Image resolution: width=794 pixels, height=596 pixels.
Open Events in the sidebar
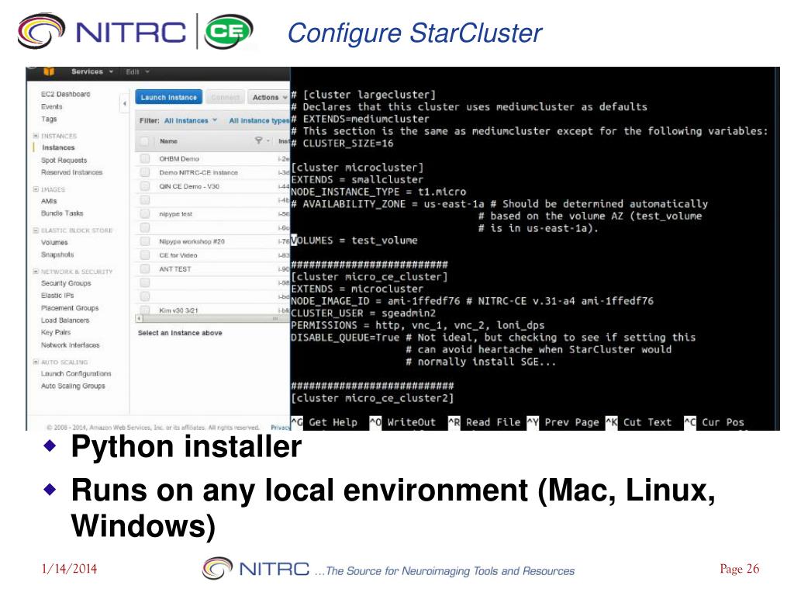(52, 106)
